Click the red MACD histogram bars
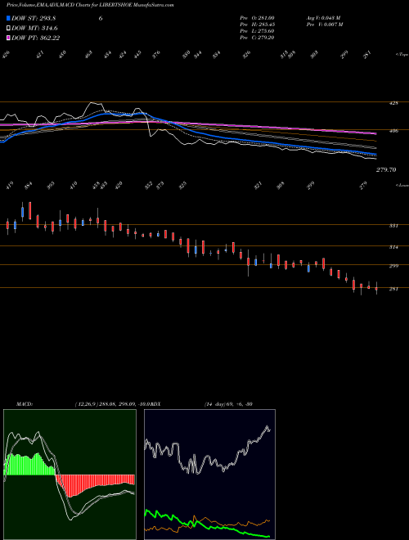Screen dimensions: 409x540 tap(95, 485)
